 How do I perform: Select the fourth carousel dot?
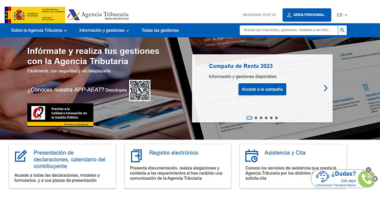(266, 118)
